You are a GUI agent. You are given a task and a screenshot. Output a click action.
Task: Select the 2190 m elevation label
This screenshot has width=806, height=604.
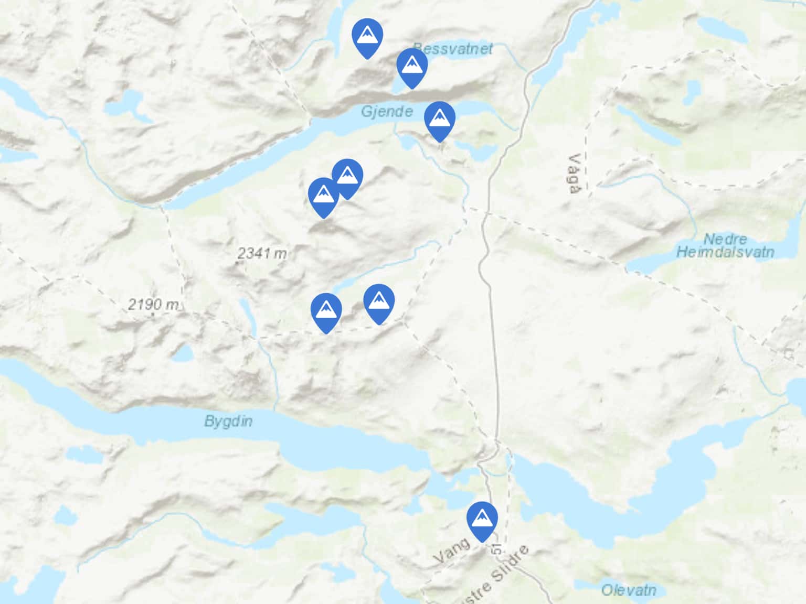click(153, 304)
